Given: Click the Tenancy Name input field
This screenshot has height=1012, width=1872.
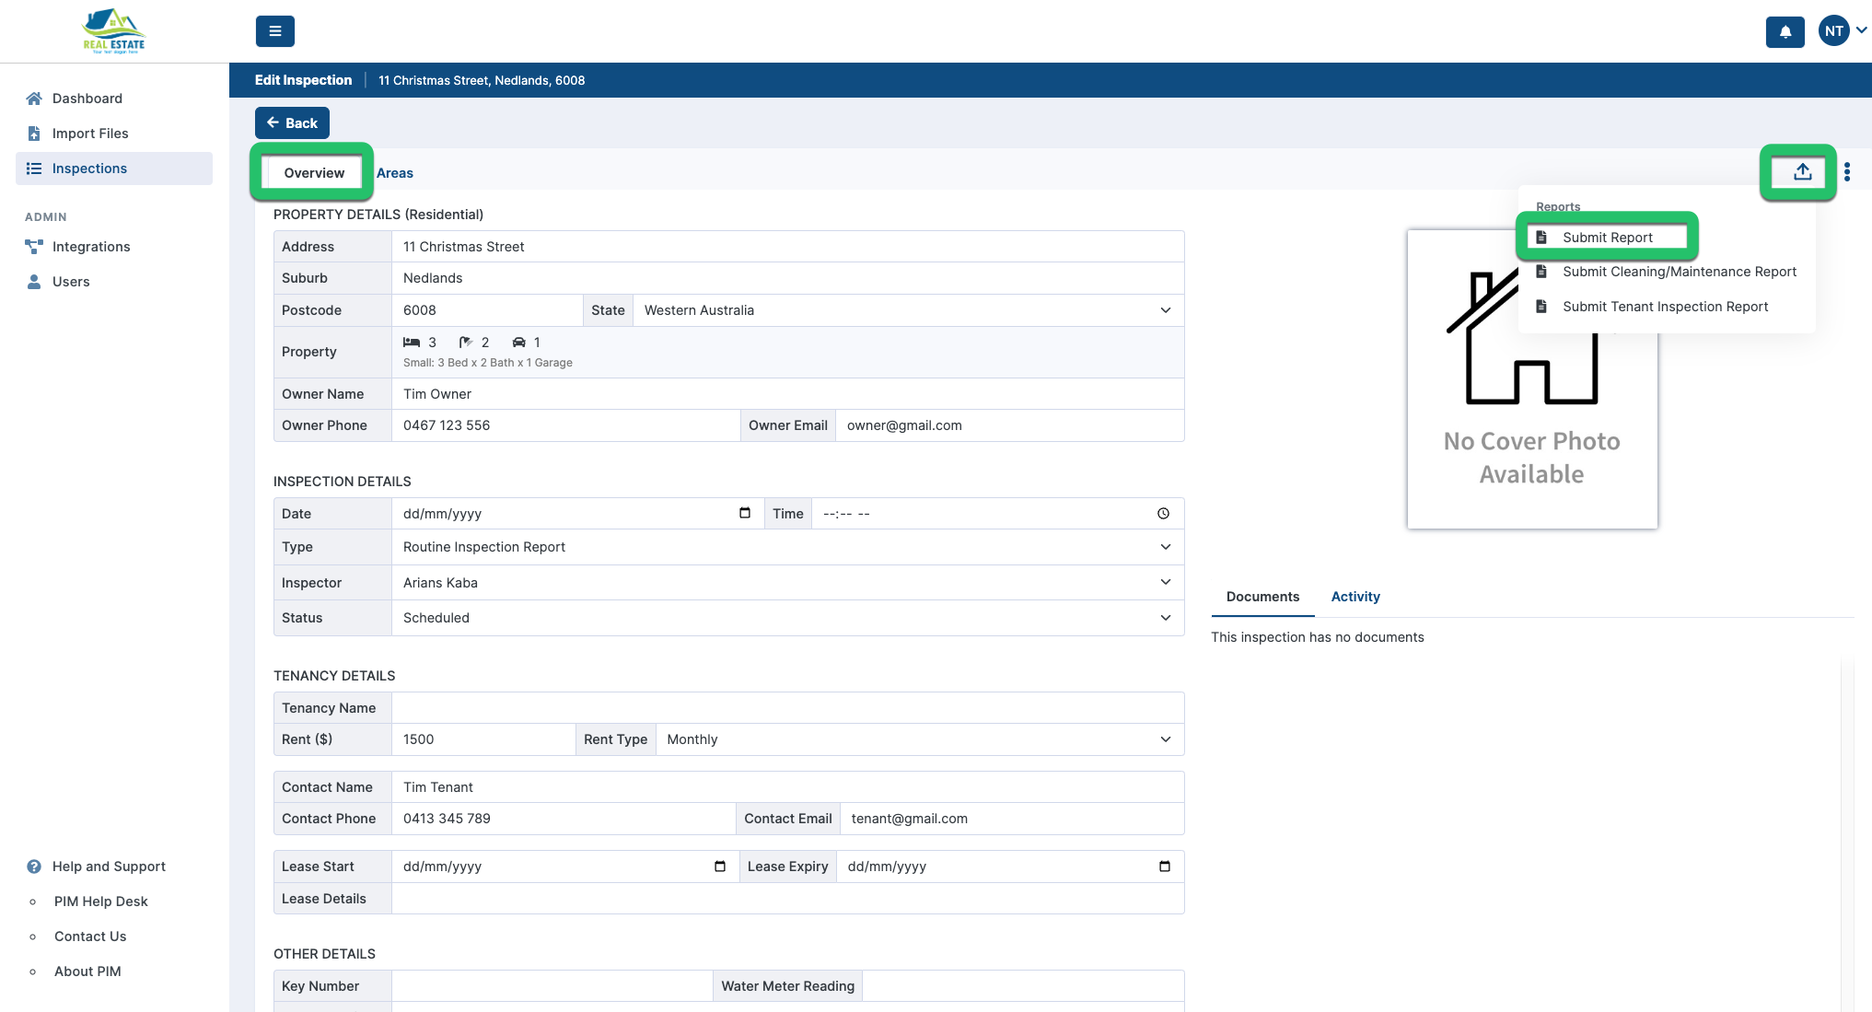Looking at the screenshot, I should (x=787, y=708).
